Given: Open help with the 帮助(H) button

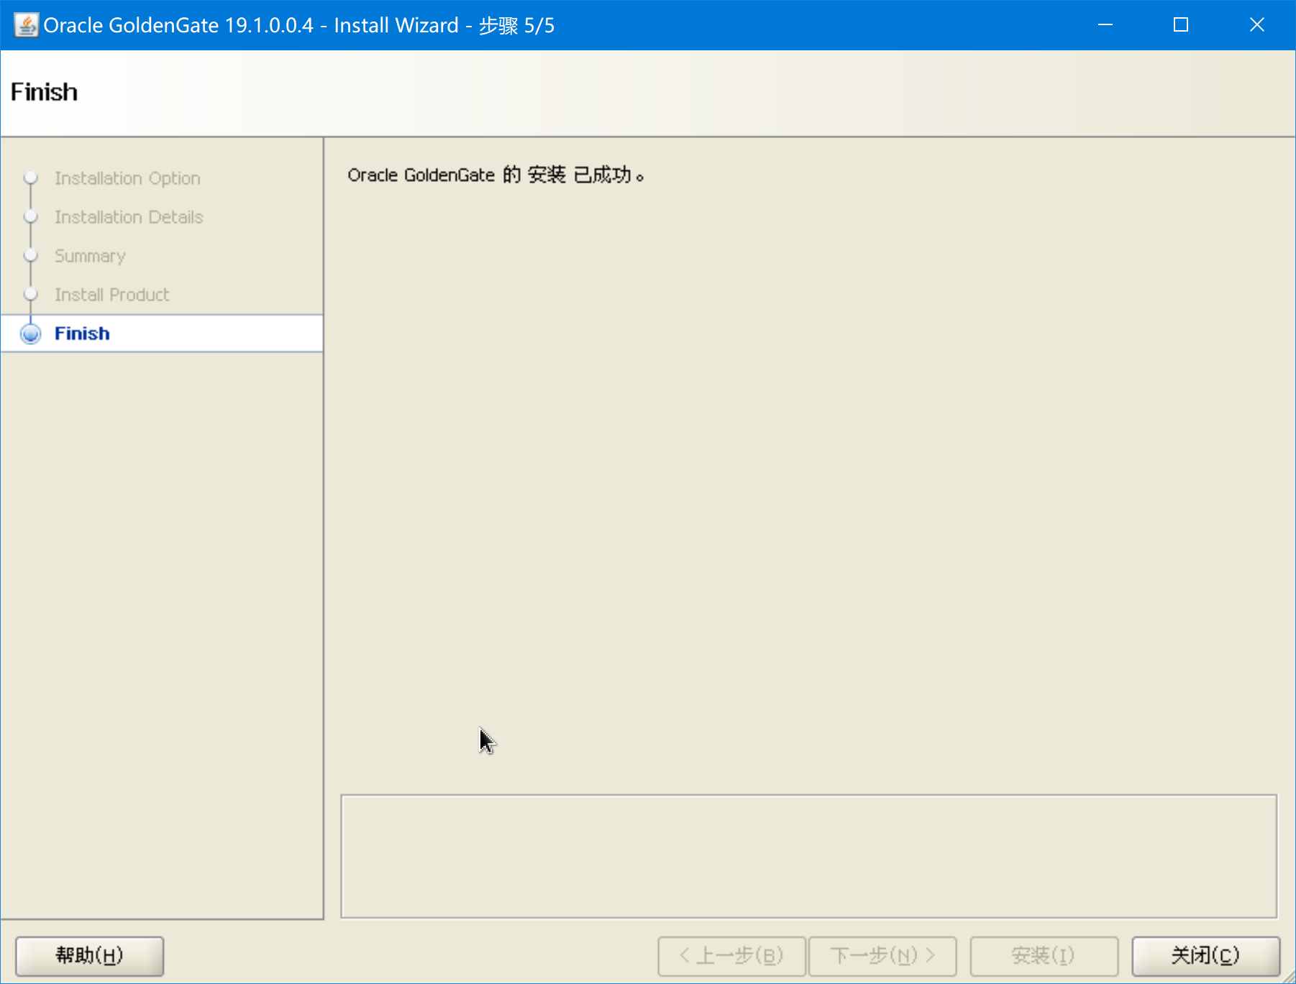Looking at the screenshot, I should [x=90, y=955].
